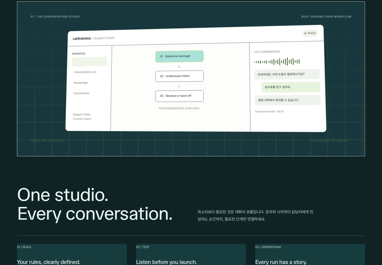Click the TEST CONVERSATION panel heading

pos(267,52)
